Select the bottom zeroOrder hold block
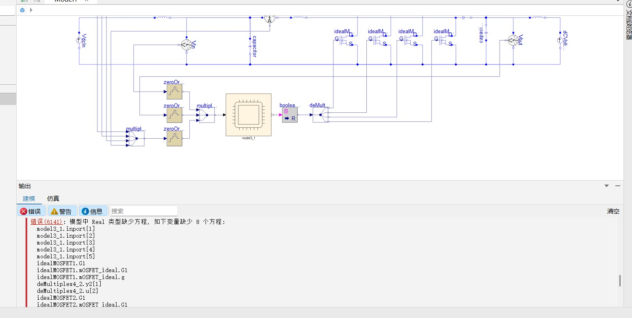The width and height of the screenshot is (632, 318). 175,138
